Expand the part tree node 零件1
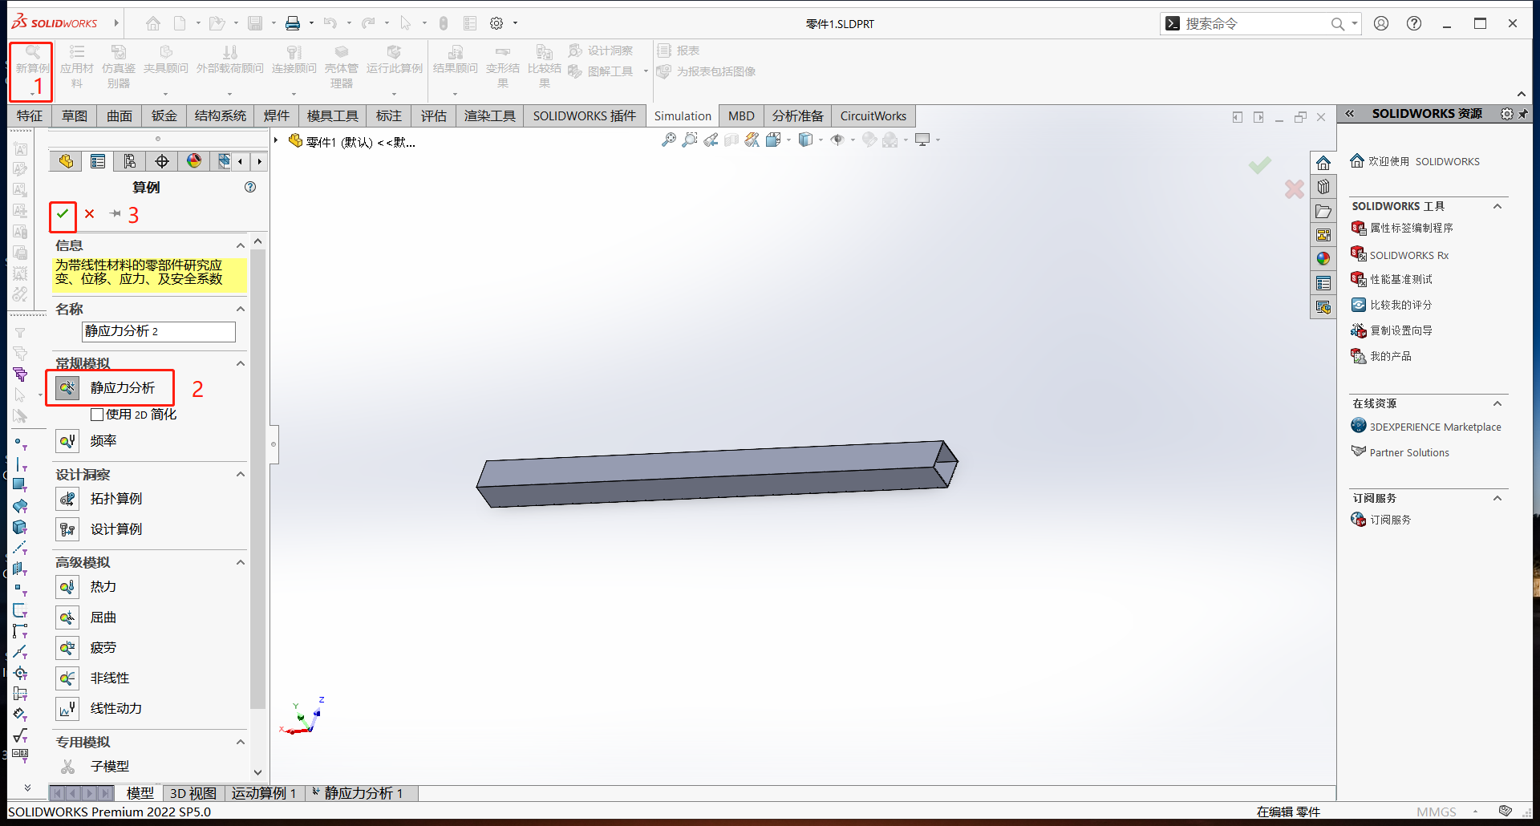 pyautogui.click(x=276, y=141)
